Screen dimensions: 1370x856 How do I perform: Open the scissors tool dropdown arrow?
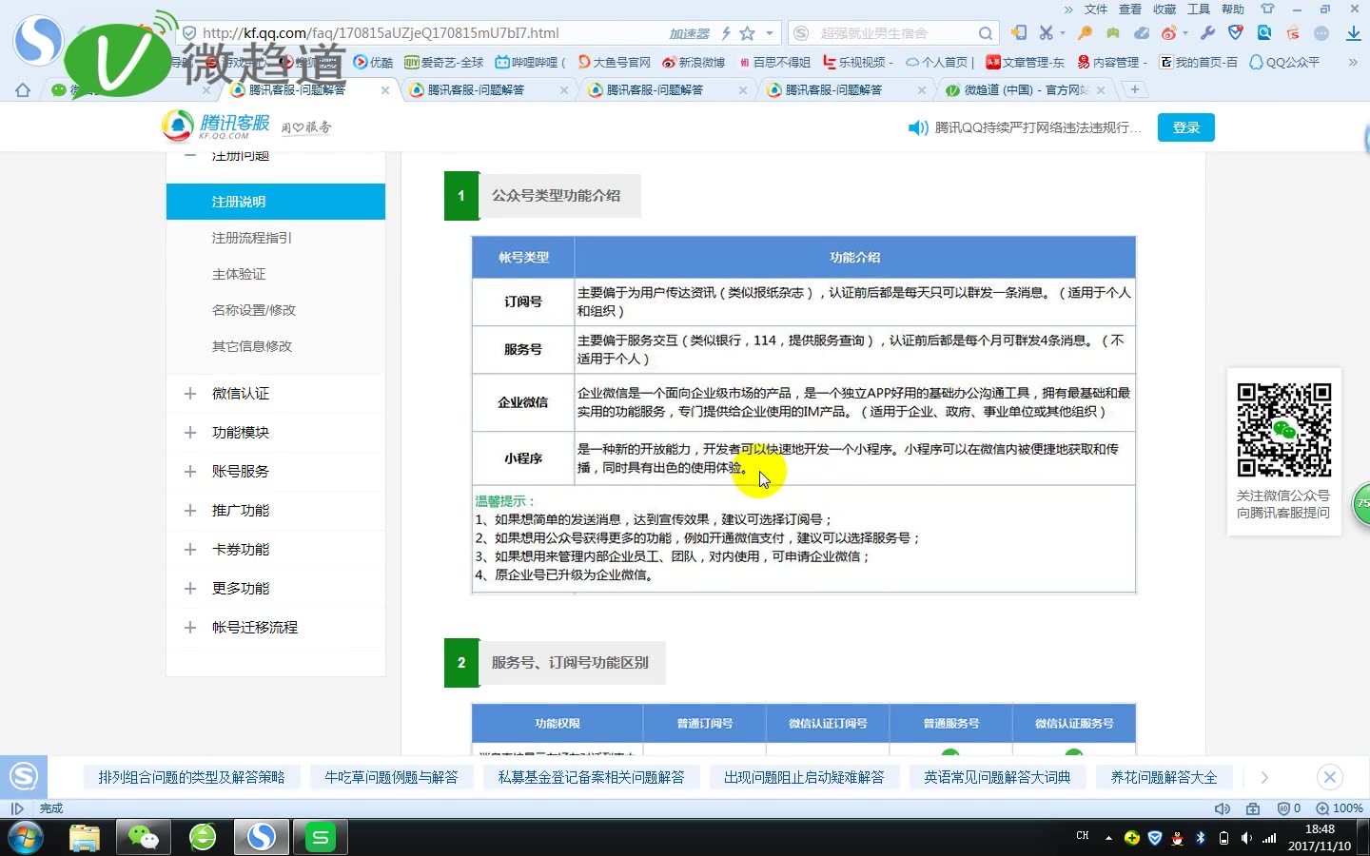[1062, 33]
